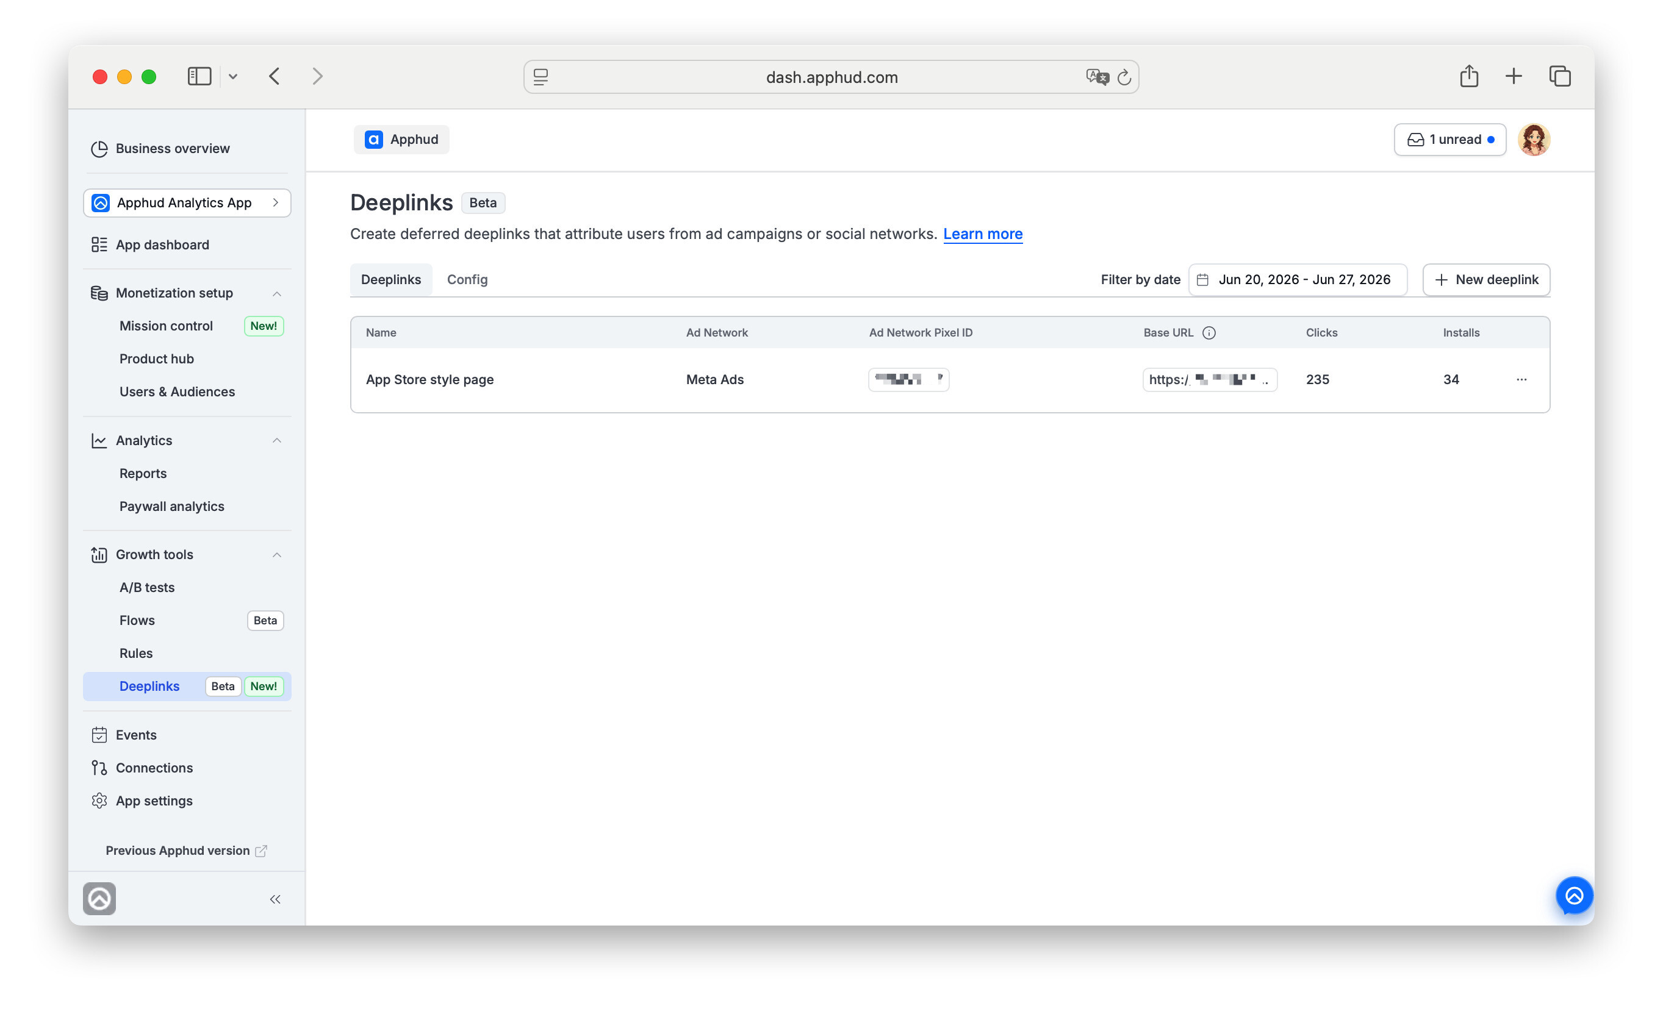Open the 1 unread inbox button
Screen dimensions: 1663x1017
(x=1449, y=140)
